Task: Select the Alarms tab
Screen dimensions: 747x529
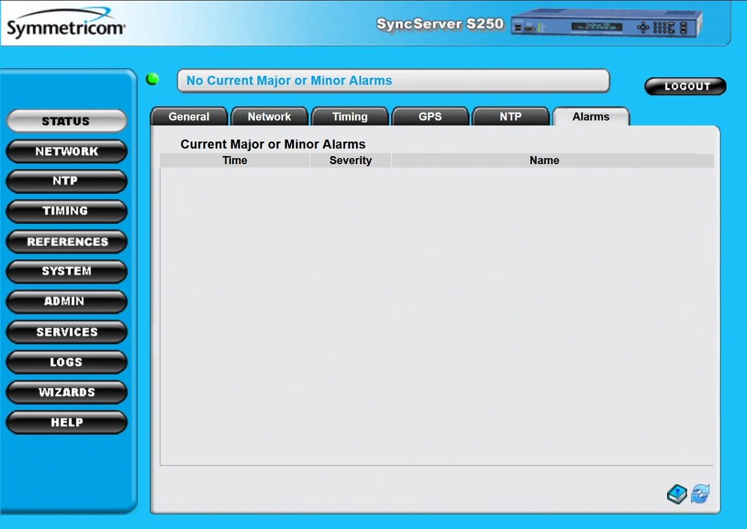Action: pyautogui.click(x=591, y=117)
